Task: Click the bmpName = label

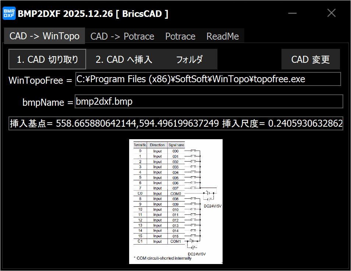Action: tap(48, 102)
